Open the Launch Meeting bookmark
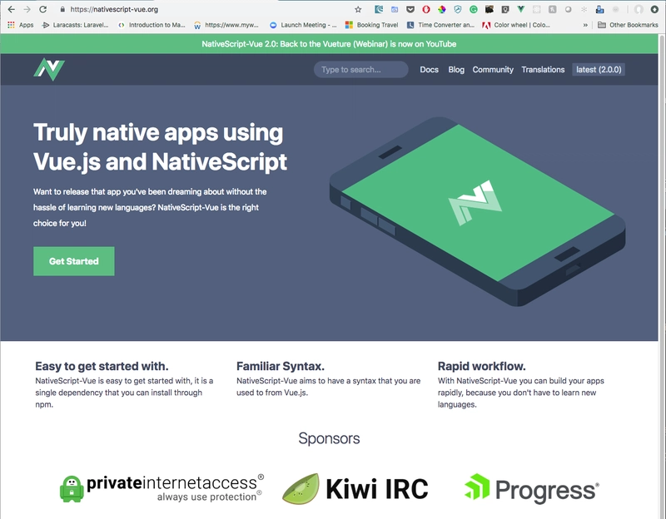The width and height of the screenshot is (666, 519). (x=303, y=25)
